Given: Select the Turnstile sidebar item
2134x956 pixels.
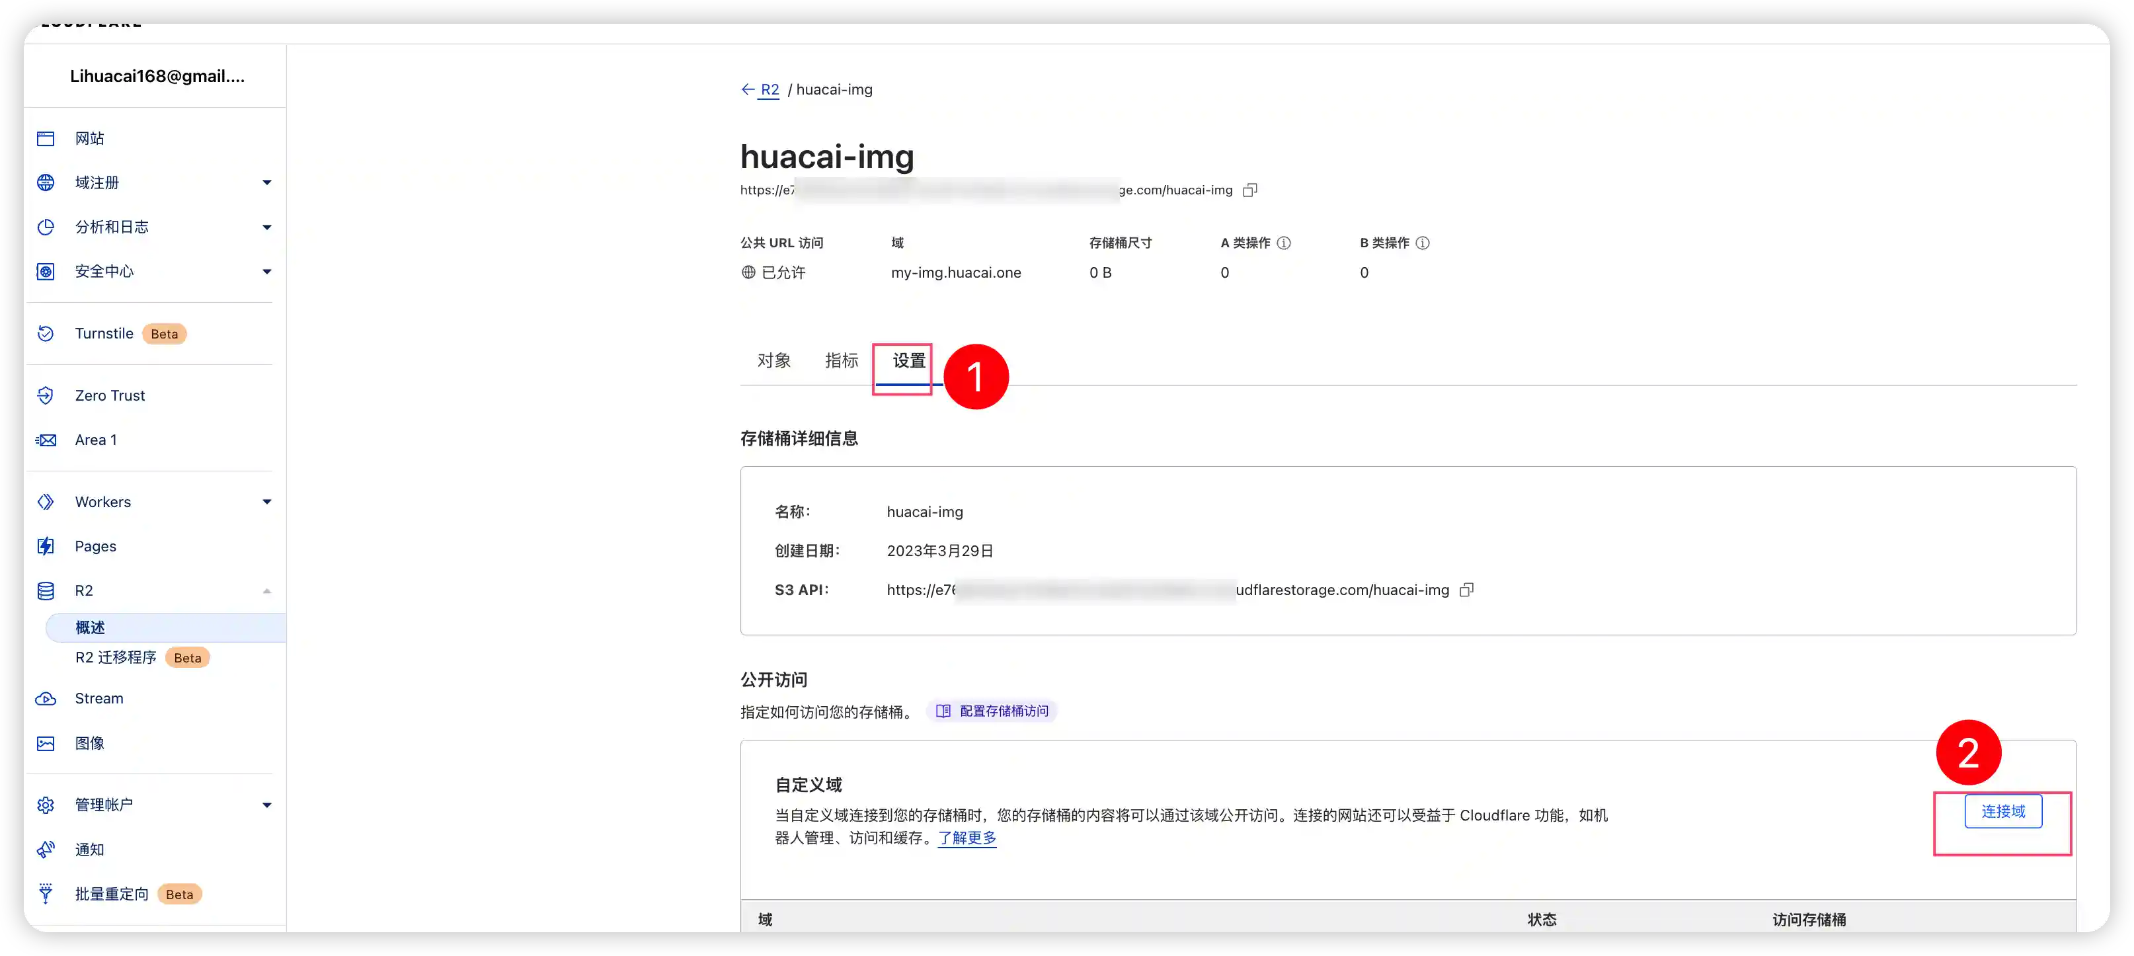Looking at the screenshot, I should click(104, 333).
